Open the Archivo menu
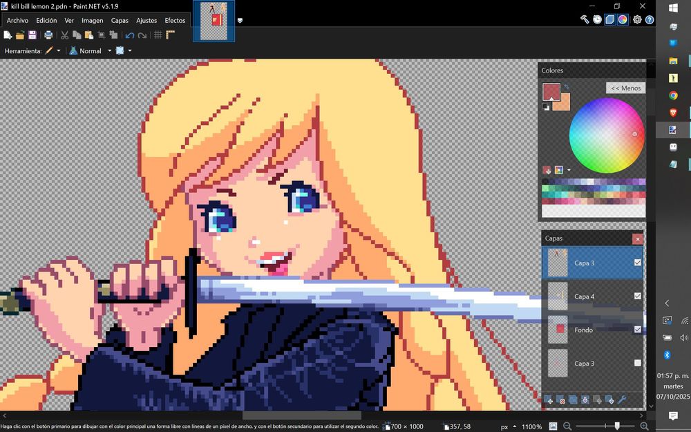 coord(17,20)
